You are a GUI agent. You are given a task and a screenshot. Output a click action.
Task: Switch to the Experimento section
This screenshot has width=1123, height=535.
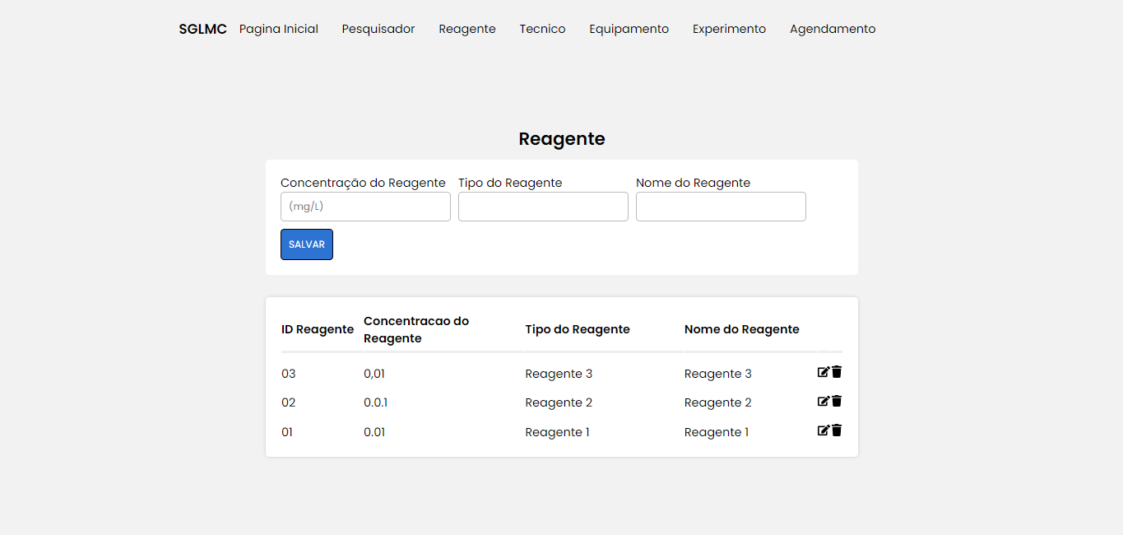pyautogui.click(x=729, y=29)
